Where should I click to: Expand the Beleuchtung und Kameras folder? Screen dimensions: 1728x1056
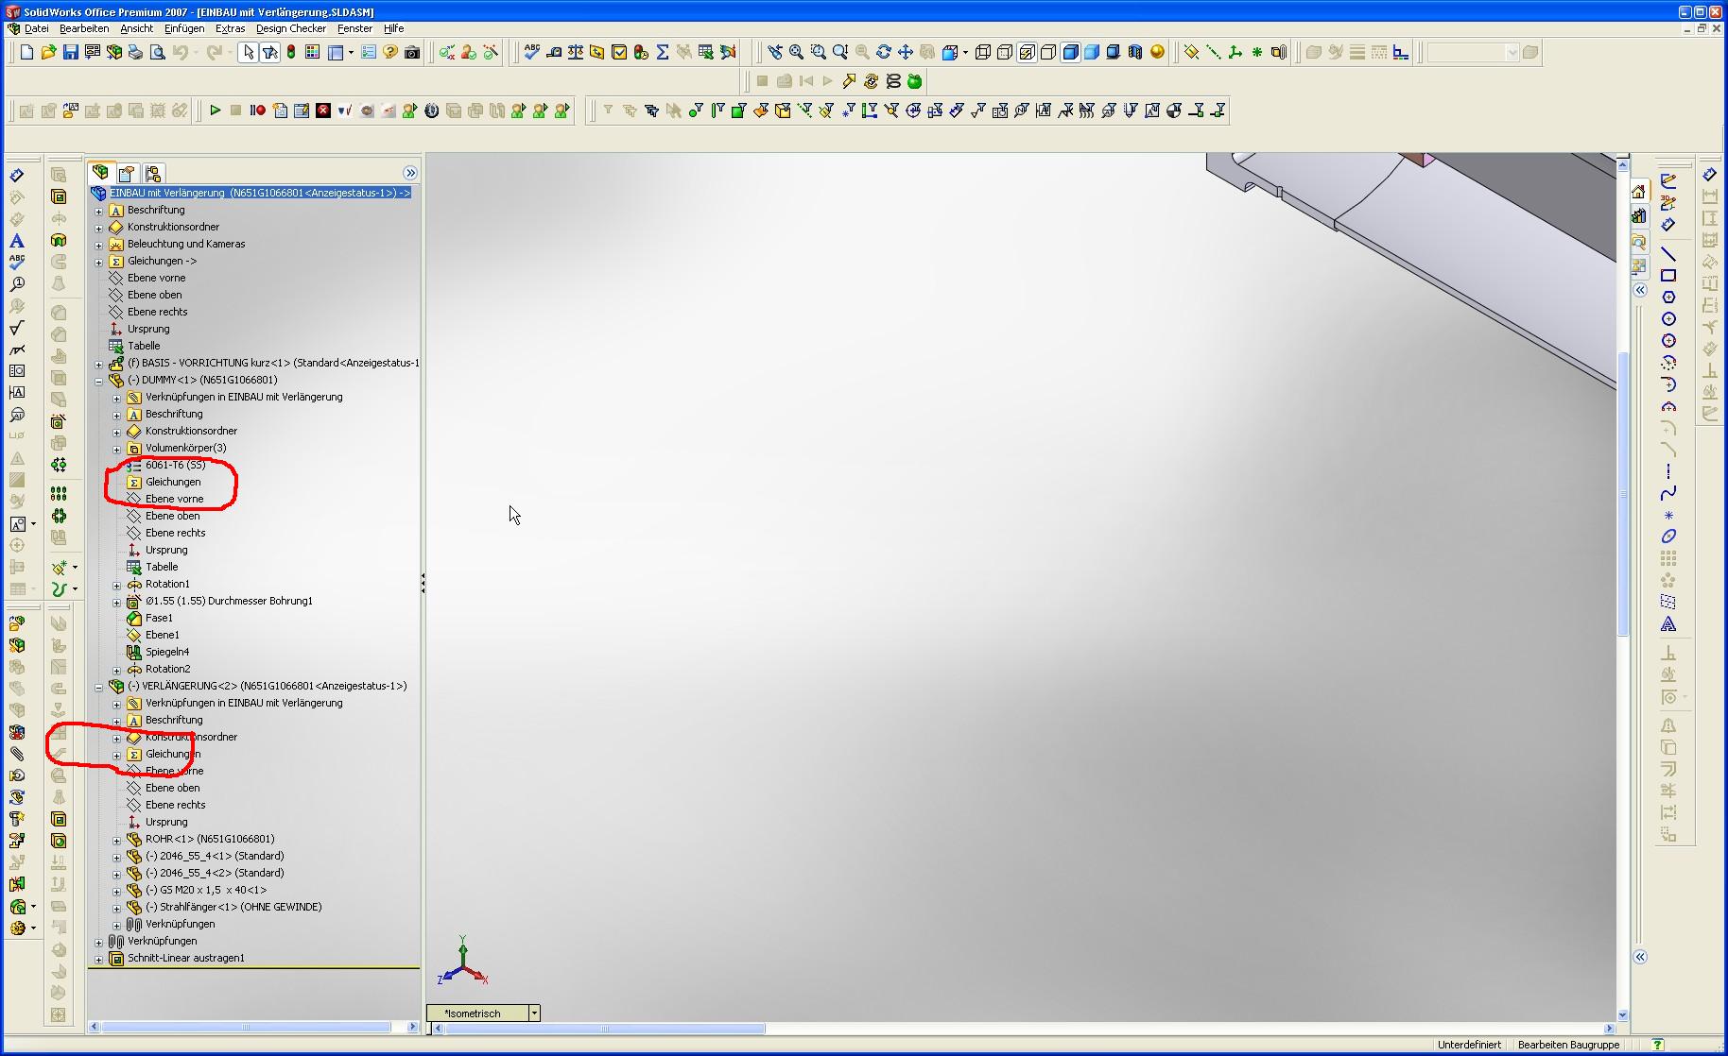coord(98,245)
